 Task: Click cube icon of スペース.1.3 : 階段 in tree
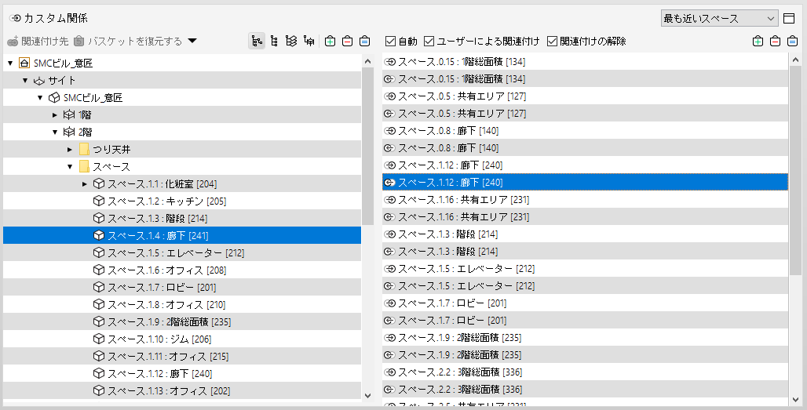coord(99,219)
